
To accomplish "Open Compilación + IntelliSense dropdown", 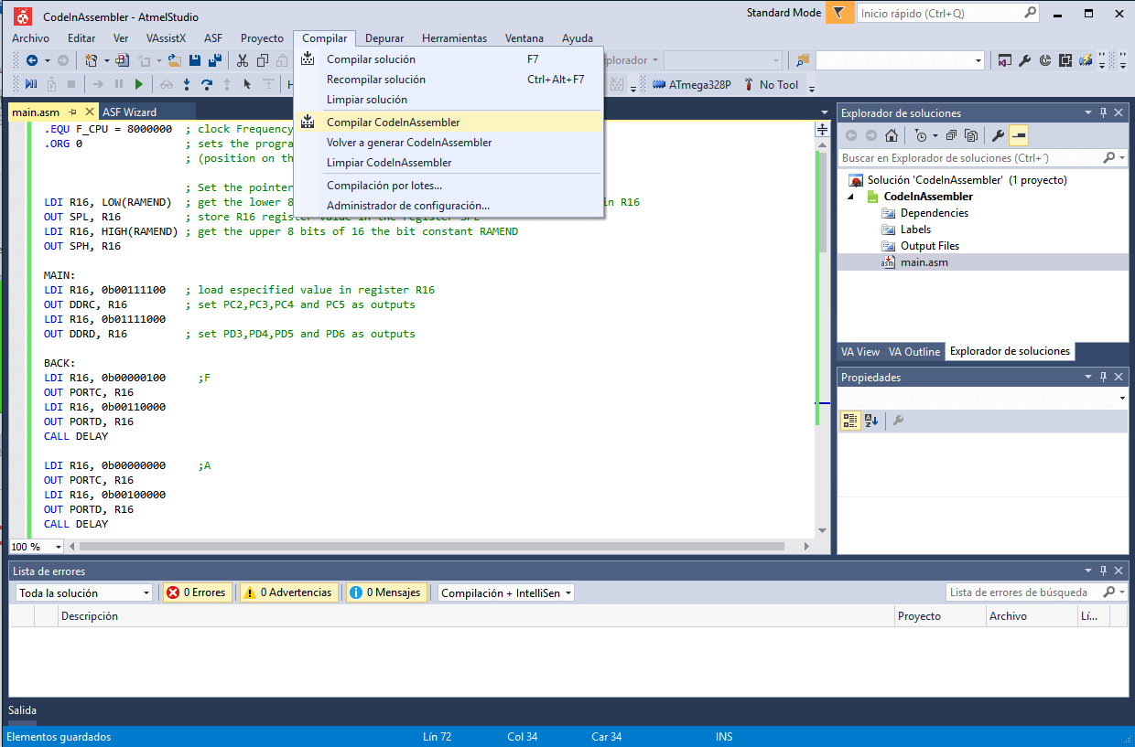I will [x=506, y=592].
